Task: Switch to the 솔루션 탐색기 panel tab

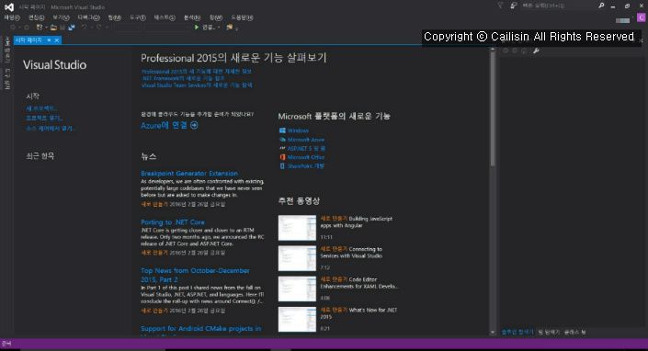Action: tap(517, 332)
